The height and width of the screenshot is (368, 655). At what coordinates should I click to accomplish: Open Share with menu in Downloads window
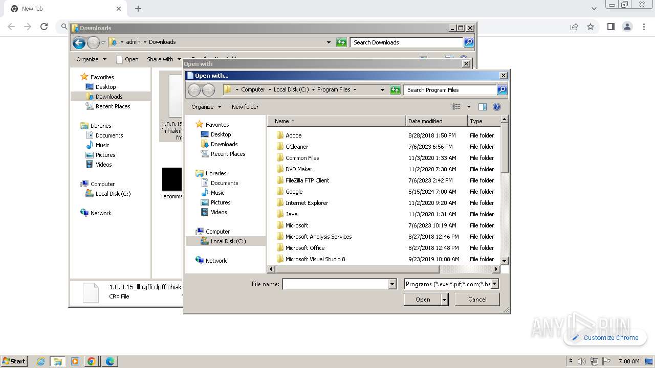(x=164, y=59)
